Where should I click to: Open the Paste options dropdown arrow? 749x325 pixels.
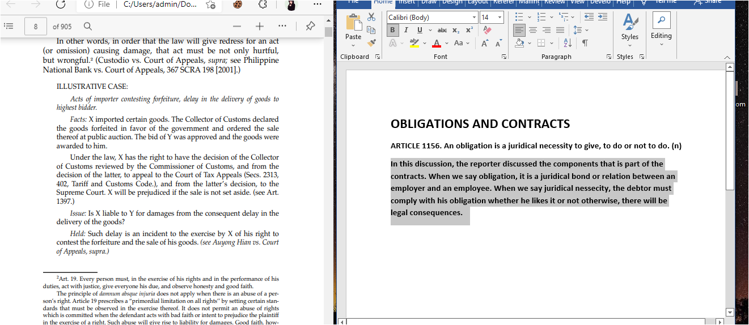click(353, 46)
